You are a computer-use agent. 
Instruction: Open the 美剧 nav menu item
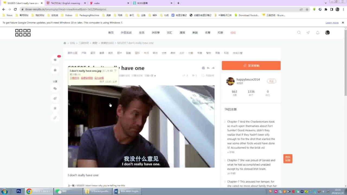[195, 32]
